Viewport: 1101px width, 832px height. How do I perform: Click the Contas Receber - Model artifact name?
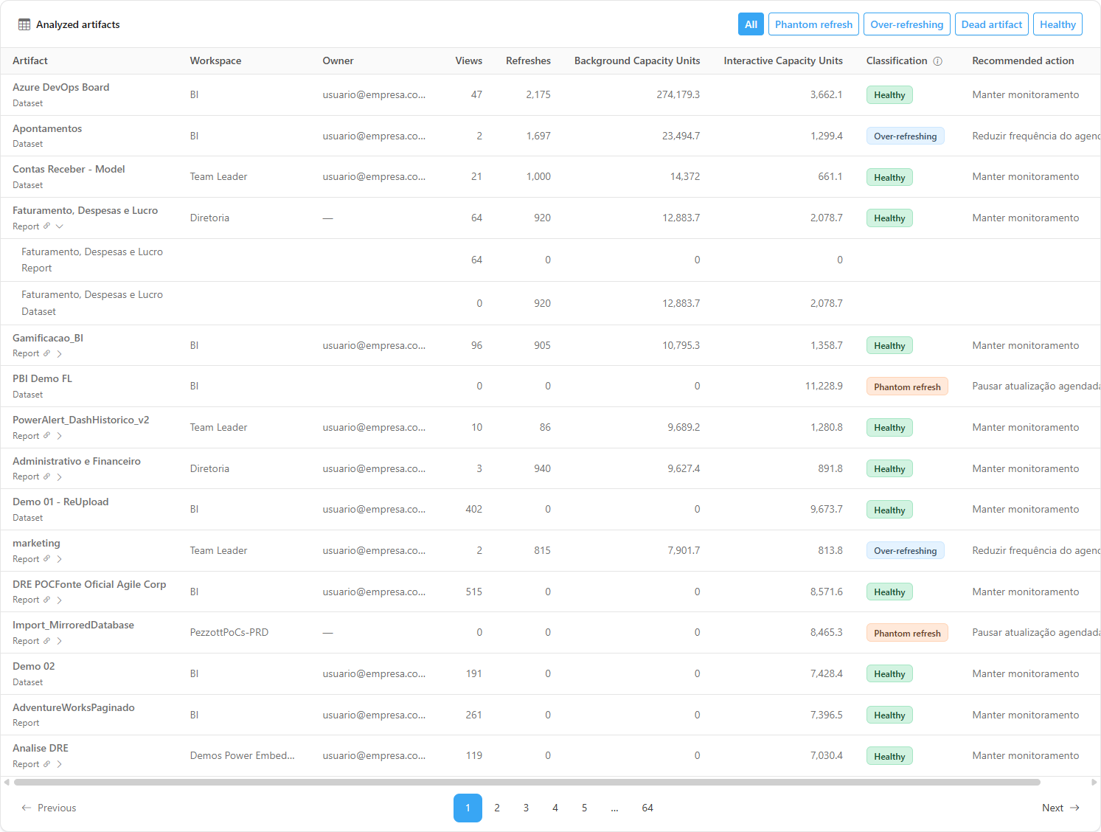tap(69, 169)
